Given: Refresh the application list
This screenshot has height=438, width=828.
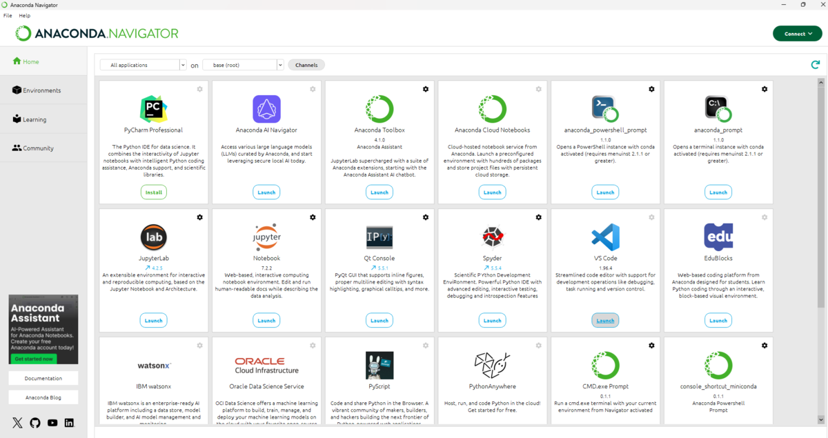Looking at the screenshot, I should [x=815, y=65].
